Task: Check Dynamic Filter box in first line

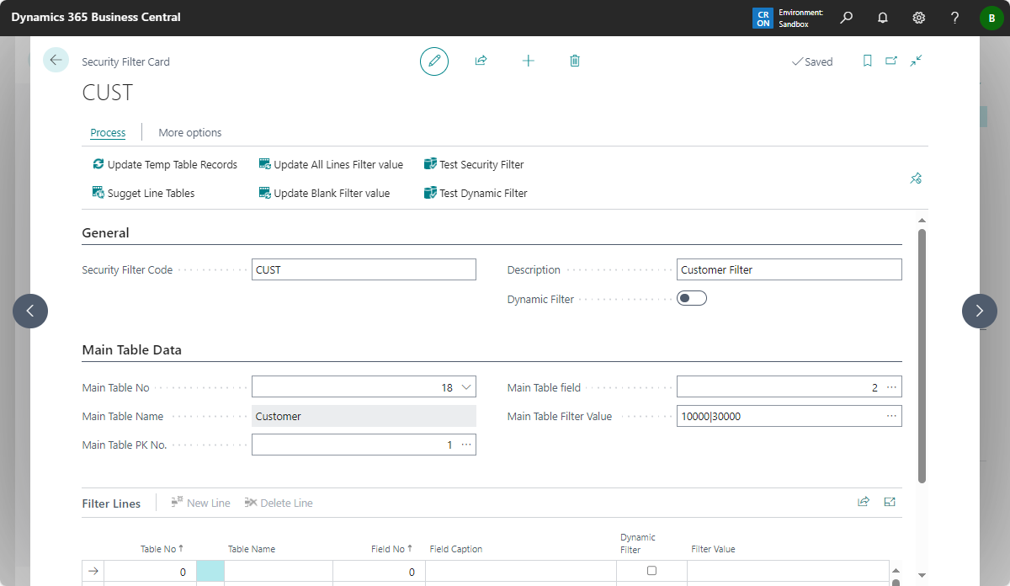Action: pos(651,571)
